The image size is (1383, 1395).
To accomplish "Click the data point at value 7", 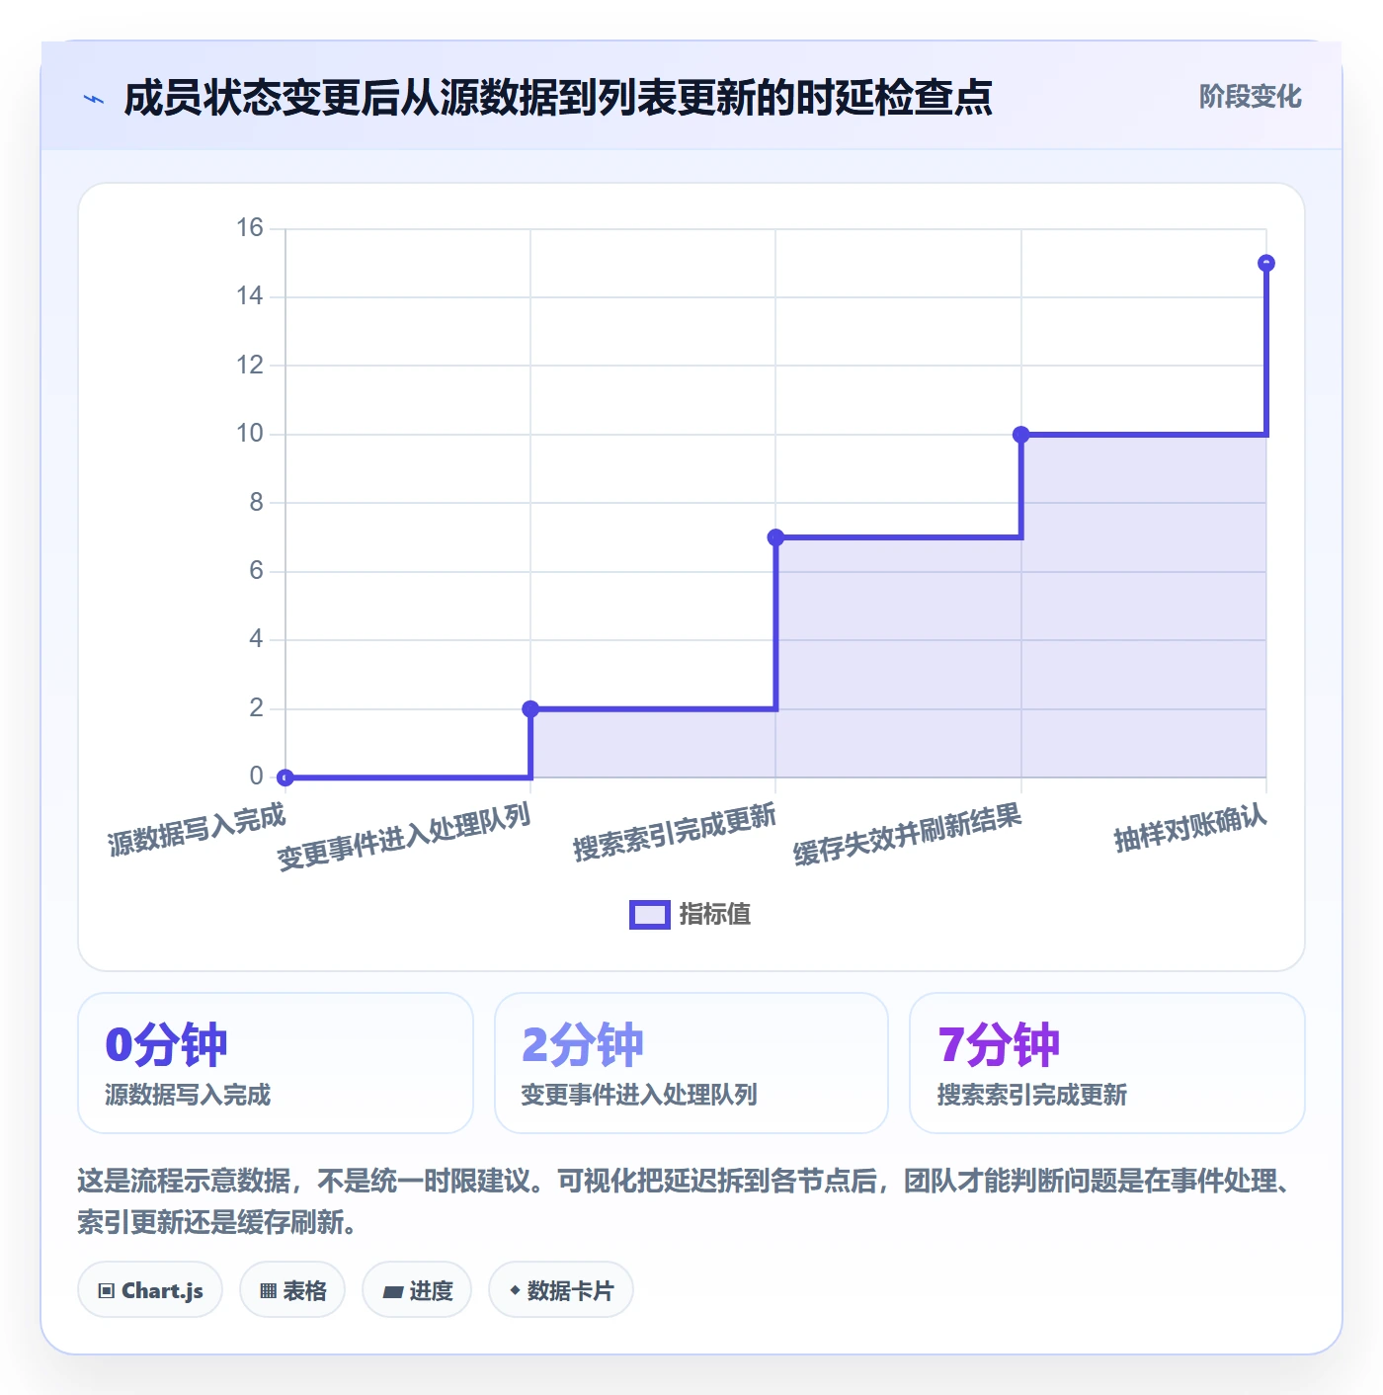I will pyautogui.click(x=775, y=537).
